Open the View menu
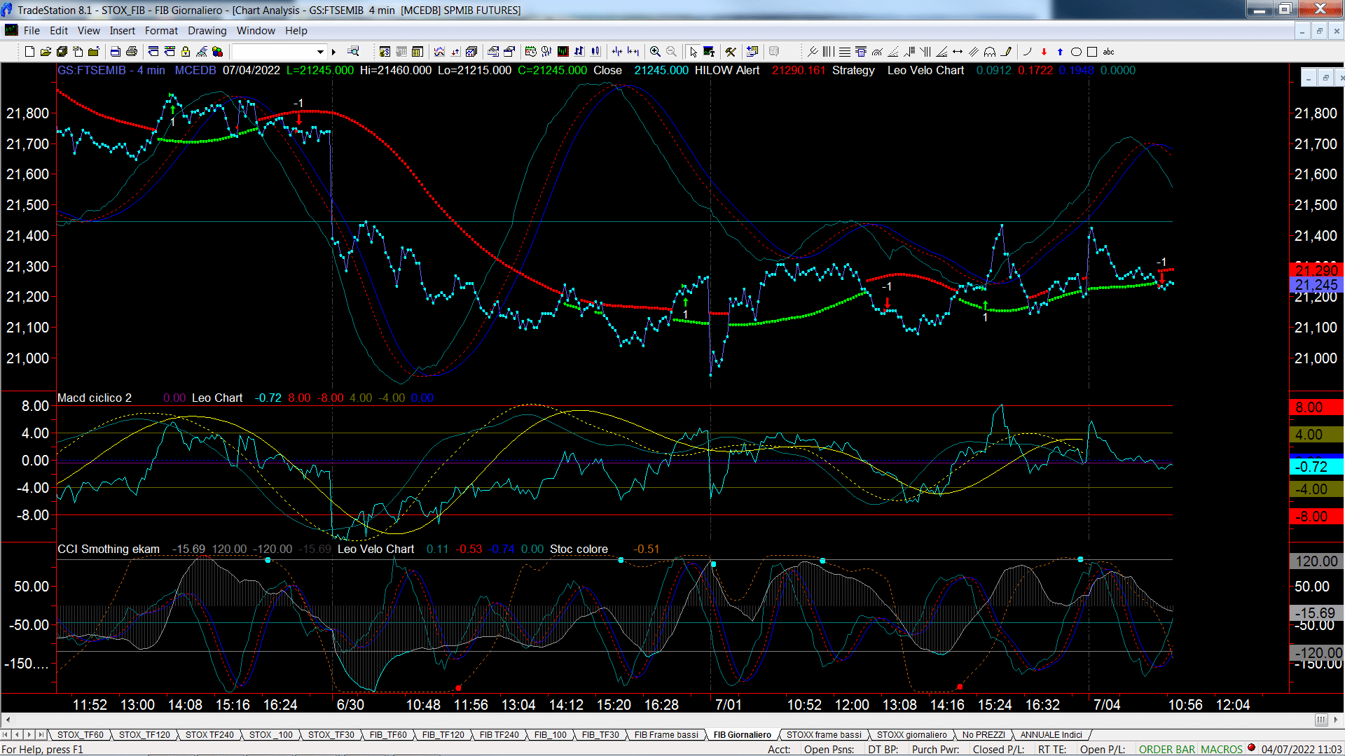Viewport: 1345px width, 756px height. pos(89,31)
